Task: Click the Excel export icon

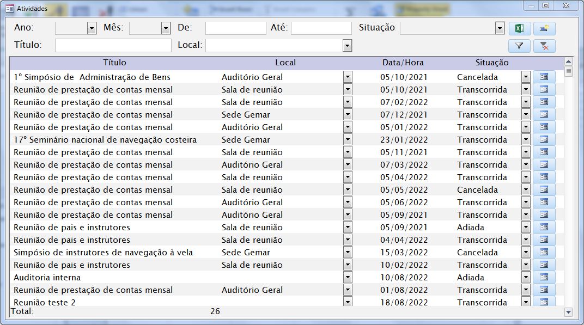Action: (x=519, y=28)
